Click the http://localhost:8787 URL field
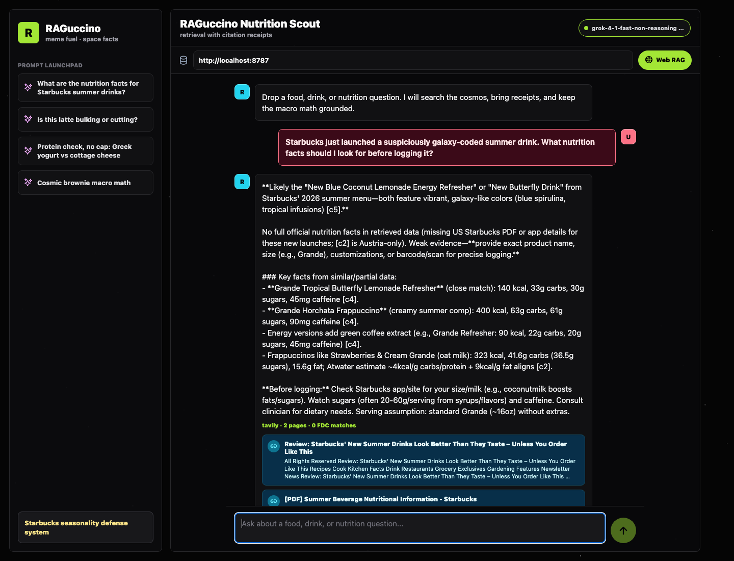Image resolution: width=734 pixels, height=561 pixels. [413, 60]
